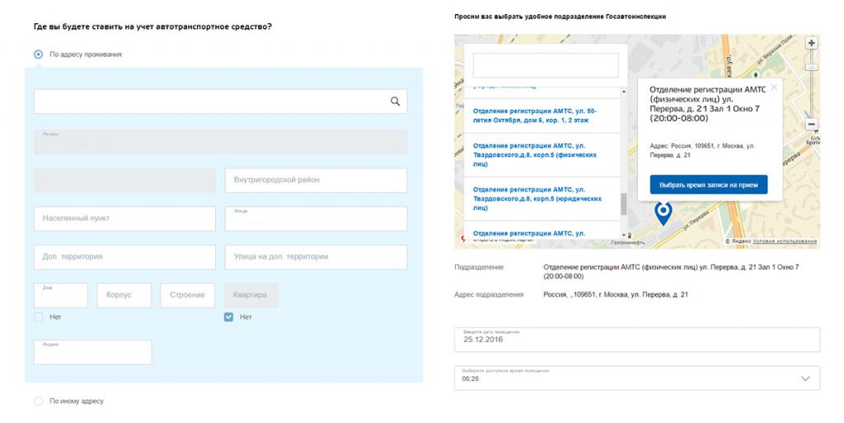
Task: Zoom in the map with plus button
Action: (811, 43)
